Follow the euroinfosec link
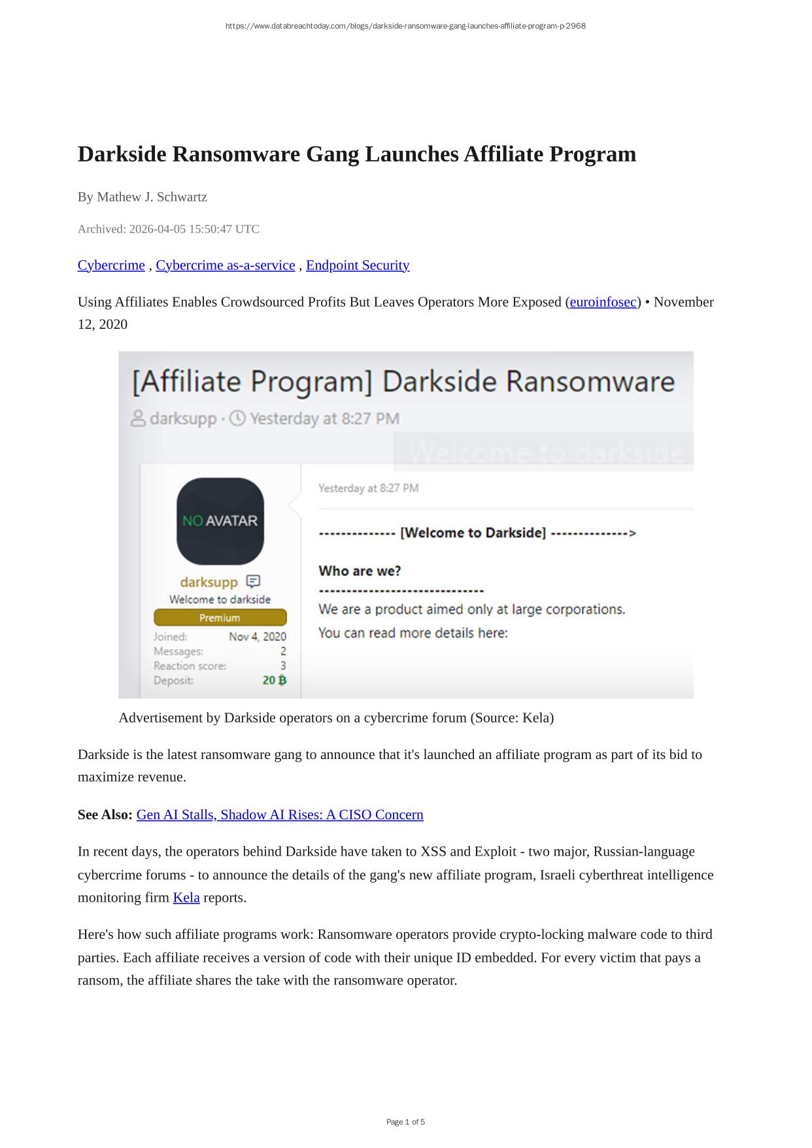The height and width of the screenshot is (1148, 812). [603, 302]
